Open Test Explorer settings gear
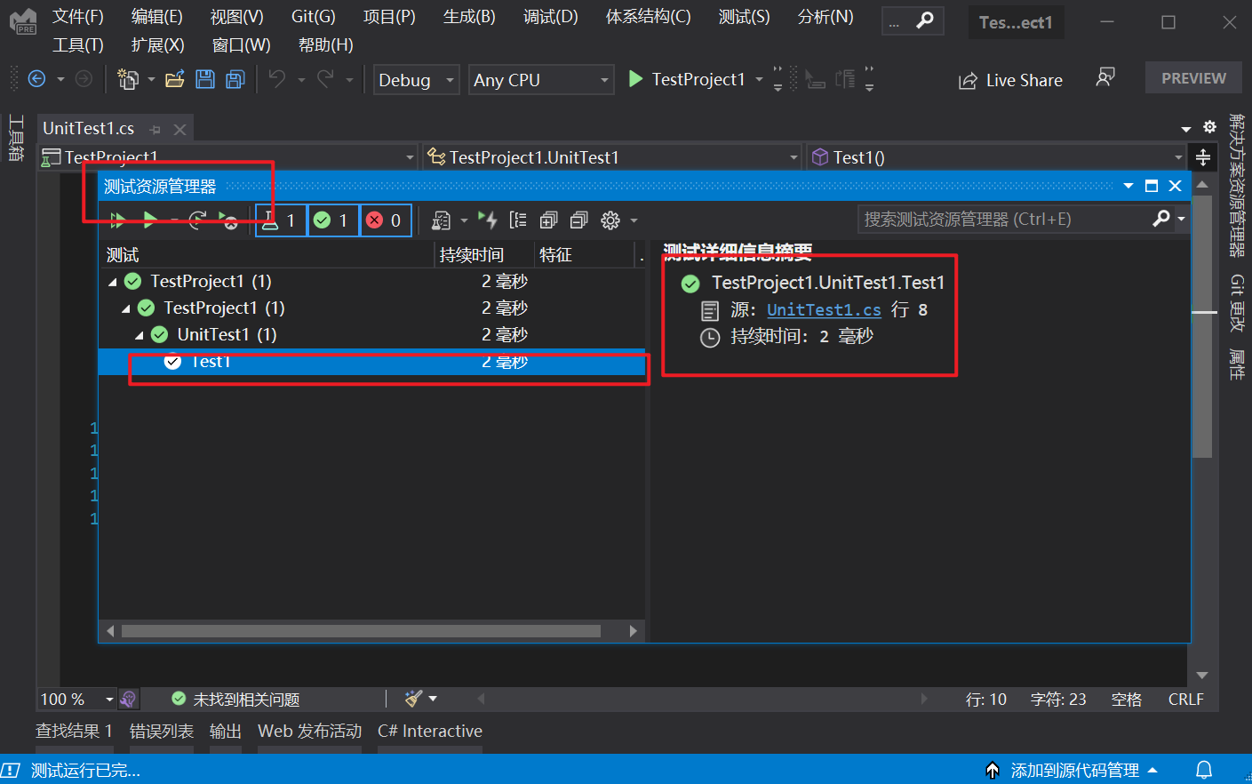1252x784 pixels. tap(610, 220)
